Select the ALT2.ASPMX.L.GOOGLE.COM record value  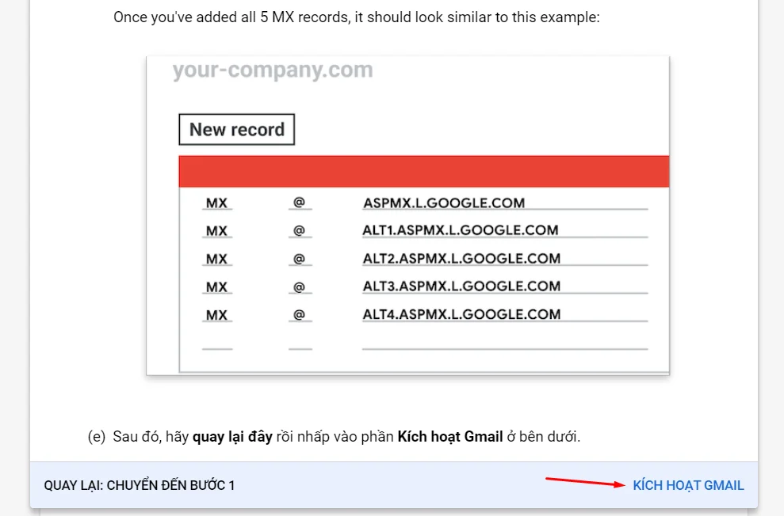pyautogui.click(x=461, y=258)
